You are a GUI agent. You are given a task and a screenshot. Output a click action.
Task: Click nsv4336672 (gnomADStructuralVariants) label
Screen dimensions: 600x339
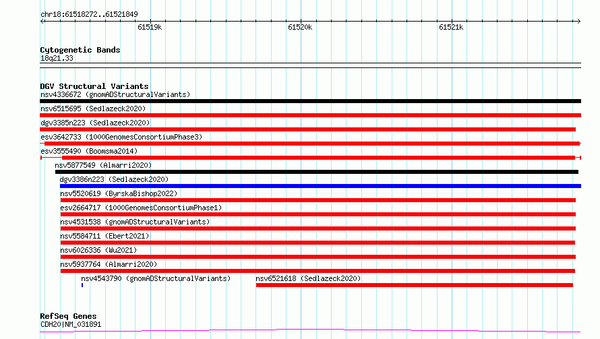click(115, 94)
